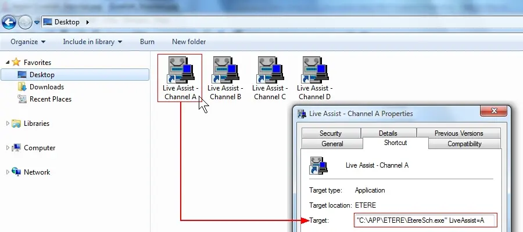This screenshot has height=232, width=523.
Task: Click the Back navigation arrow button
Action: tap(9, 22)
